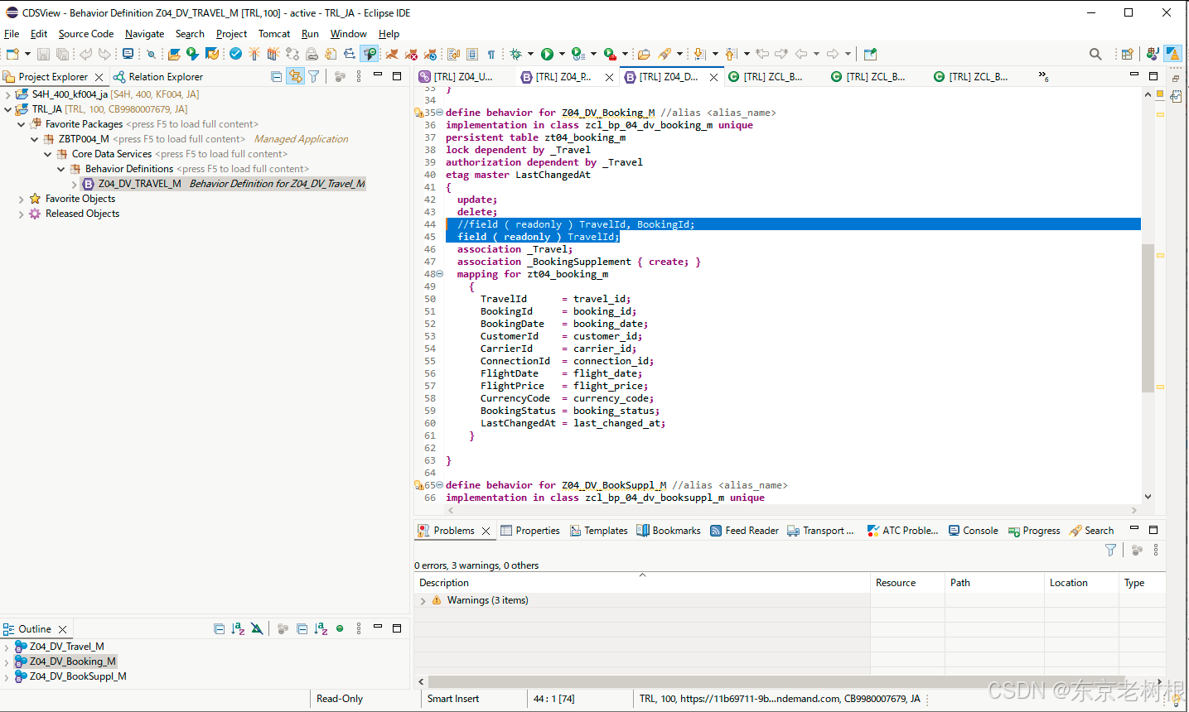Click the Debug bug icon

pyautogui.click(x=516, y=54)
